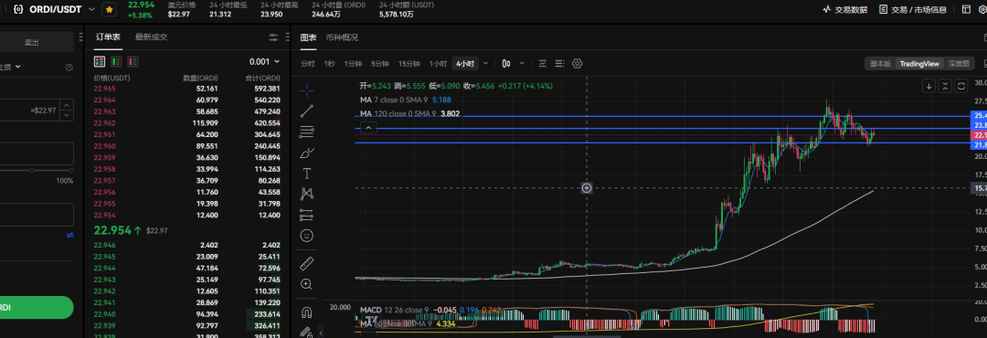Open the order type dropdown in the trade form
This screenshot has height=338, width=987.
click(11, 67)
